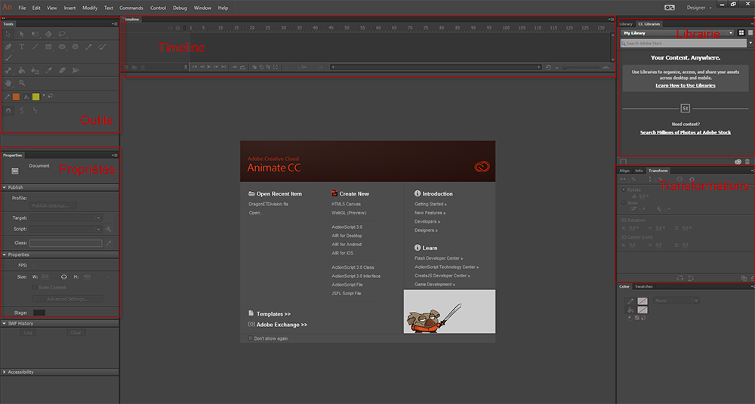
Task: Select the Text tool
Action: point(22,47)
